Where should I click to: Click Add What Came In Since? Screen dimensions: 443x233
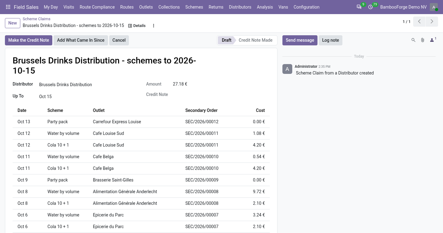click(81, 40)
